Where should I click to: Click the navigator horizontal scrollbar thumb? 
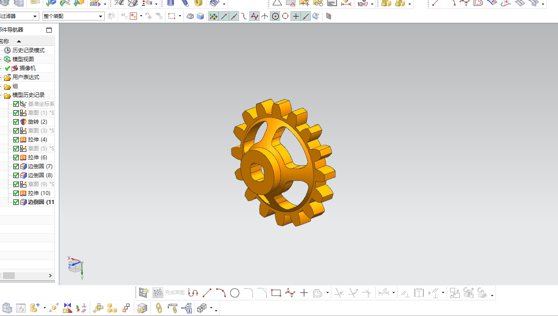[x=9, y=276]
